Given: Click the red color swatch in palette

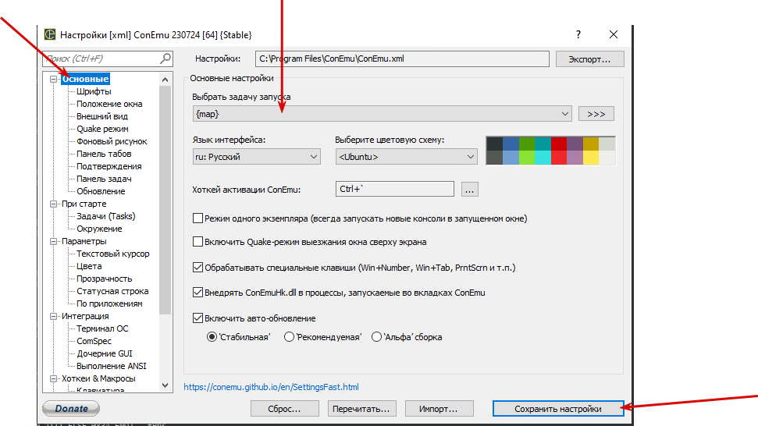Looking at the screenshot, I should [x=559, y=144].
